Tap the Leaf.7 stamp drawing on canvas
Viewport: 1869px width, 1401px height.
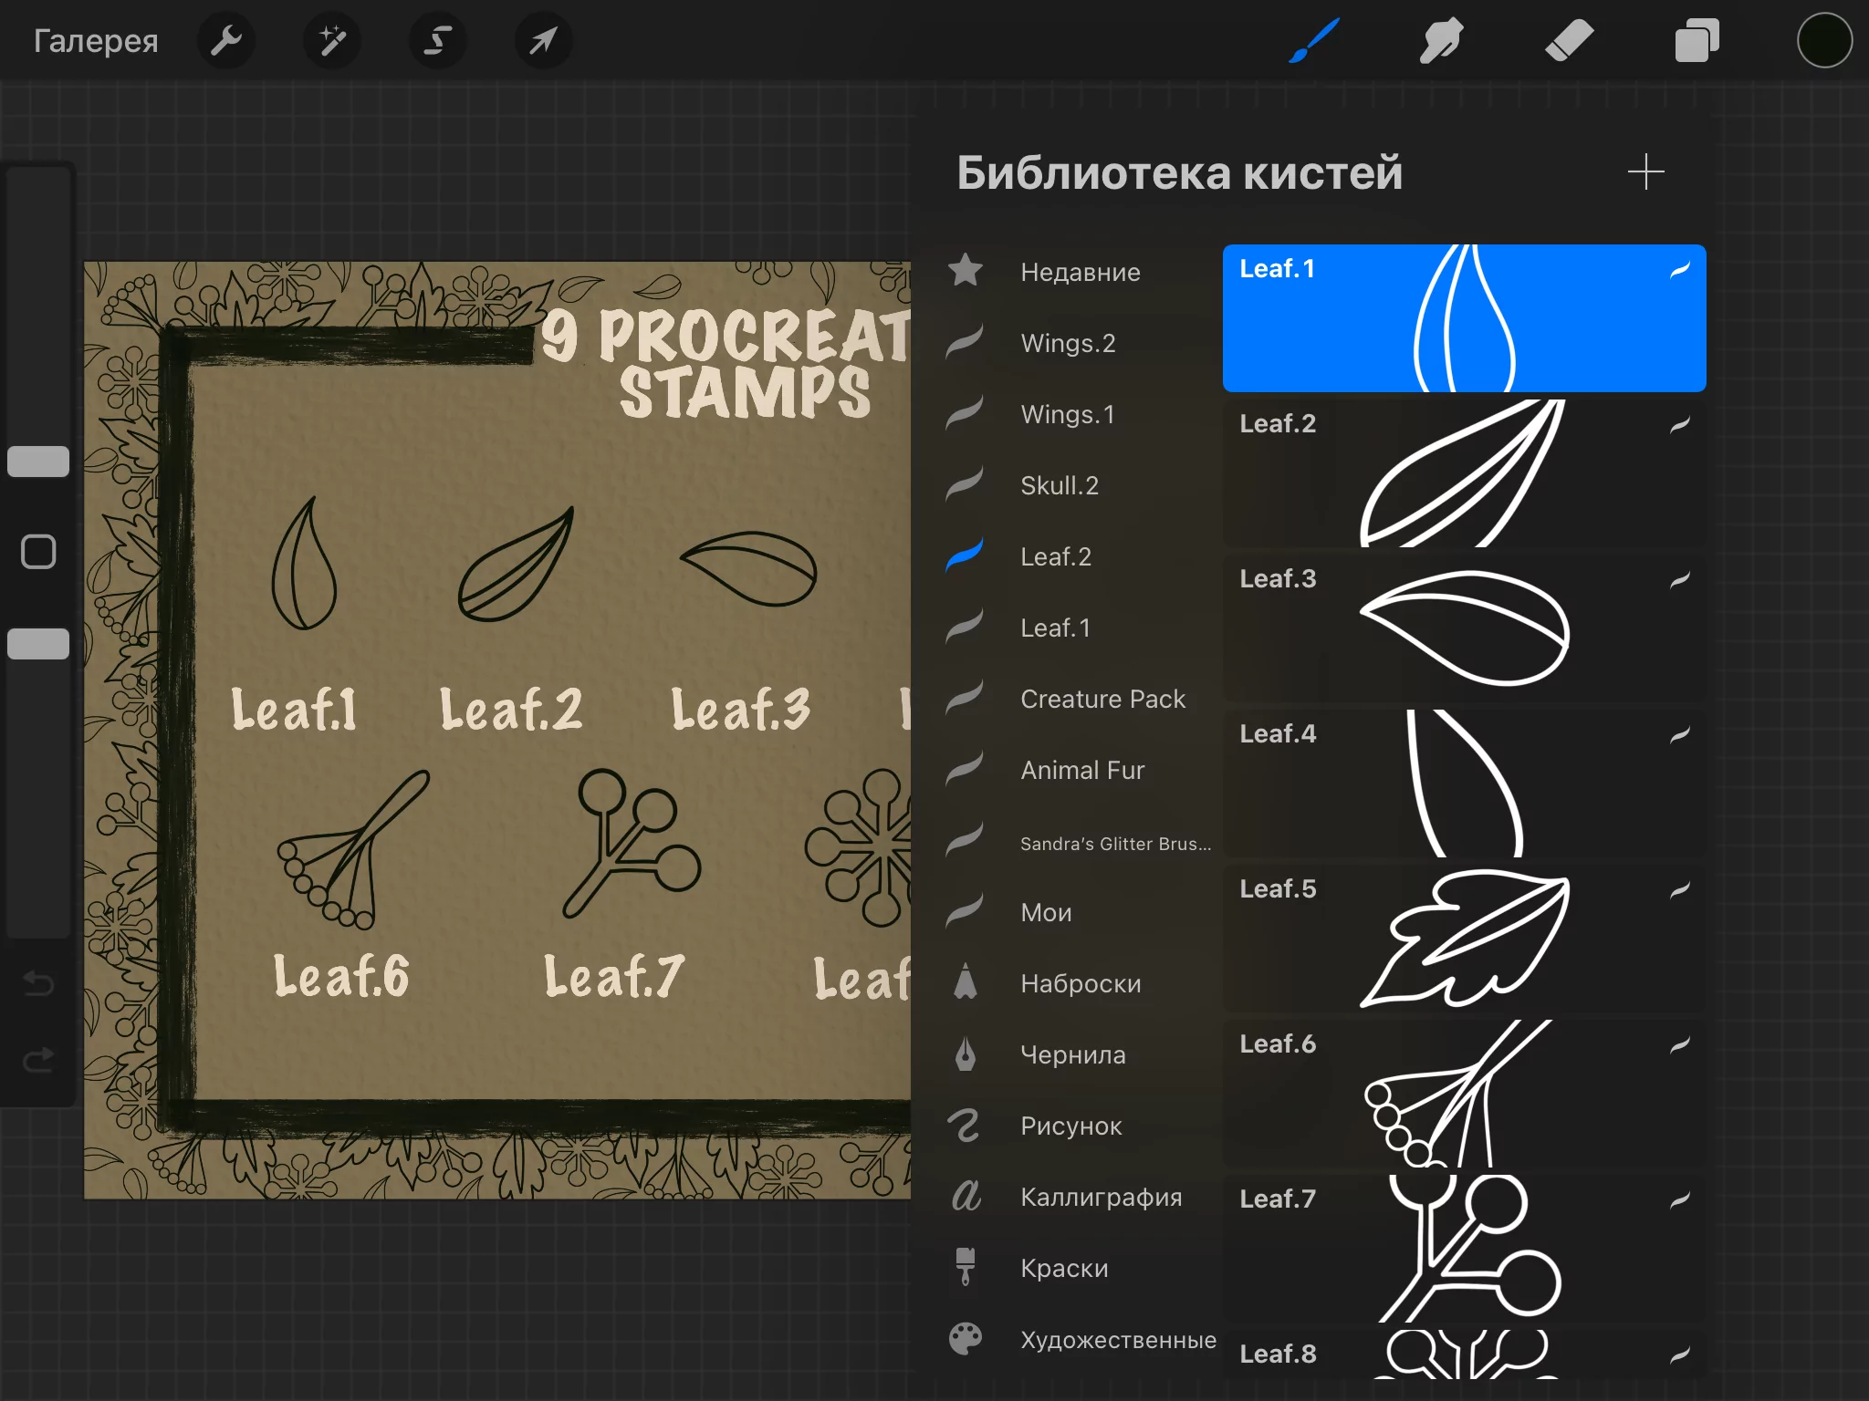[631, 843]
